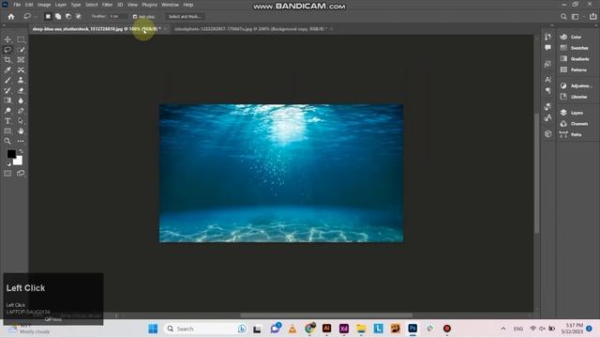Screen dimensions: 600x338
Task: Select the Pen tool
Action: tap(21, 111)
